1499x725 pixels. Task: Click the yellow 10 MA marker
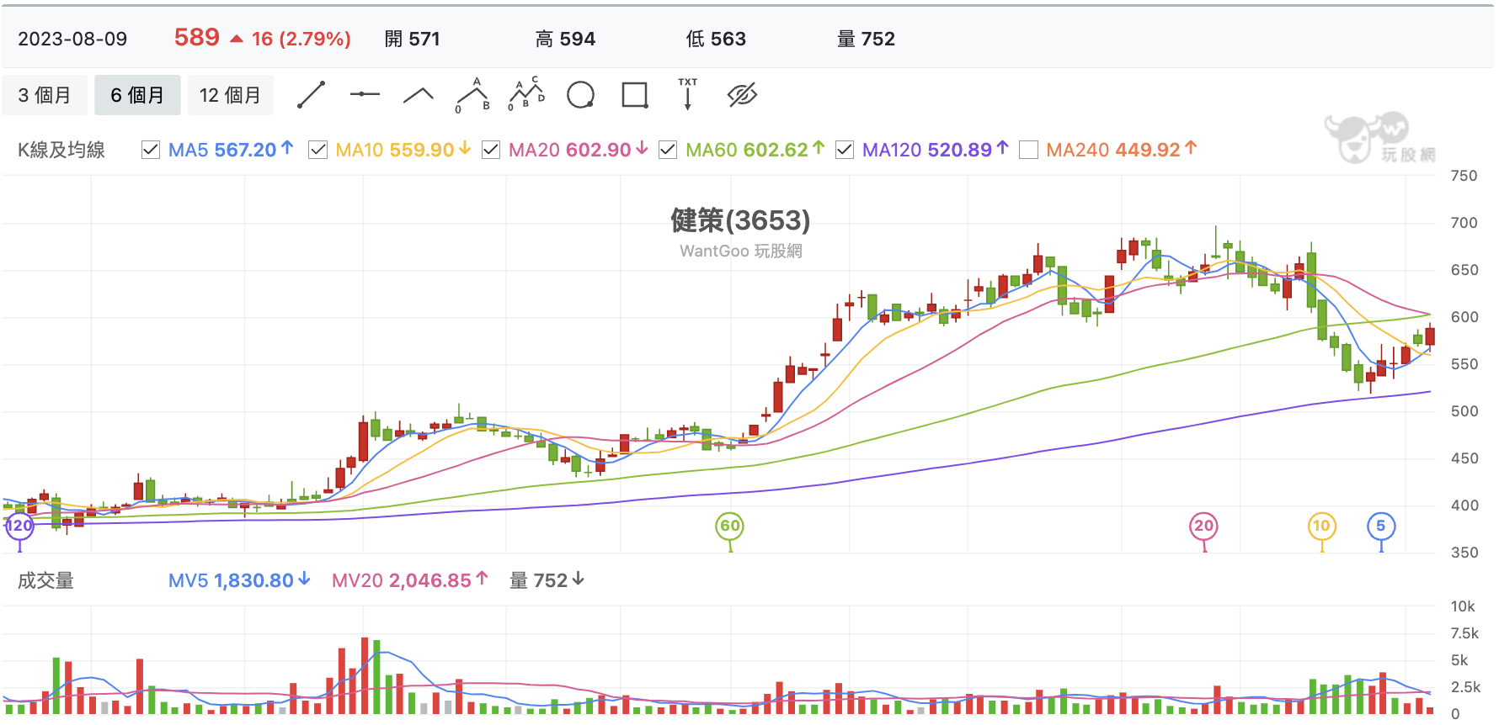1322,527
